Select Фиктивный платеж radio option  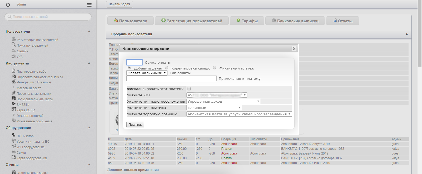point(214,68)
